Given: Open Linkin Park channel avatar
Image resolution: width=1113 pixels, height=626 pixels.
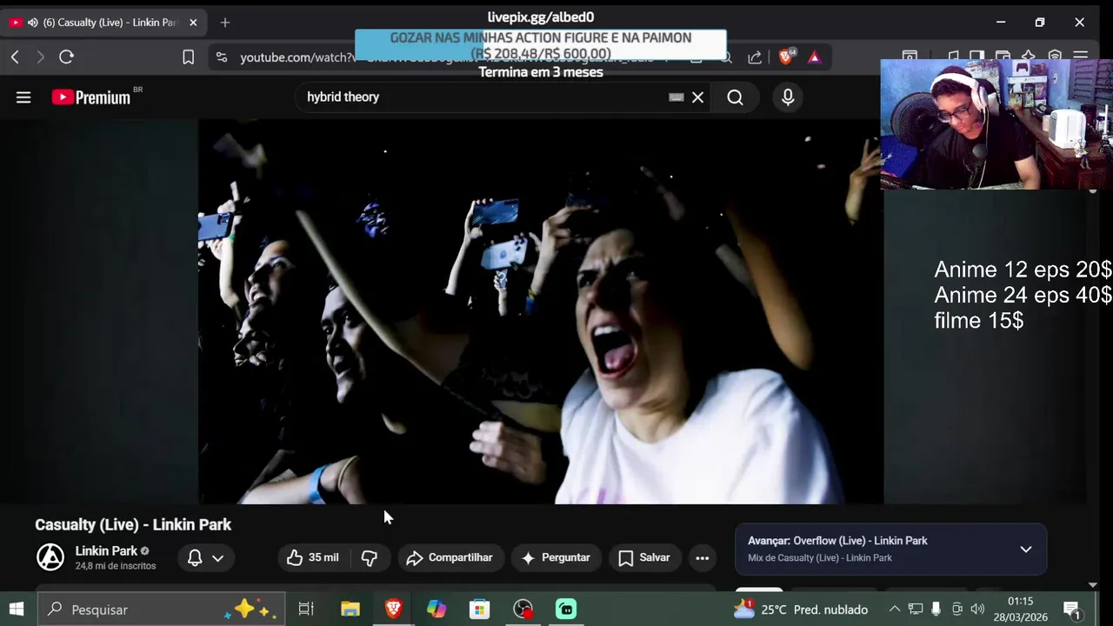Looking at the screenshot, I should click(x=50, y=557).
